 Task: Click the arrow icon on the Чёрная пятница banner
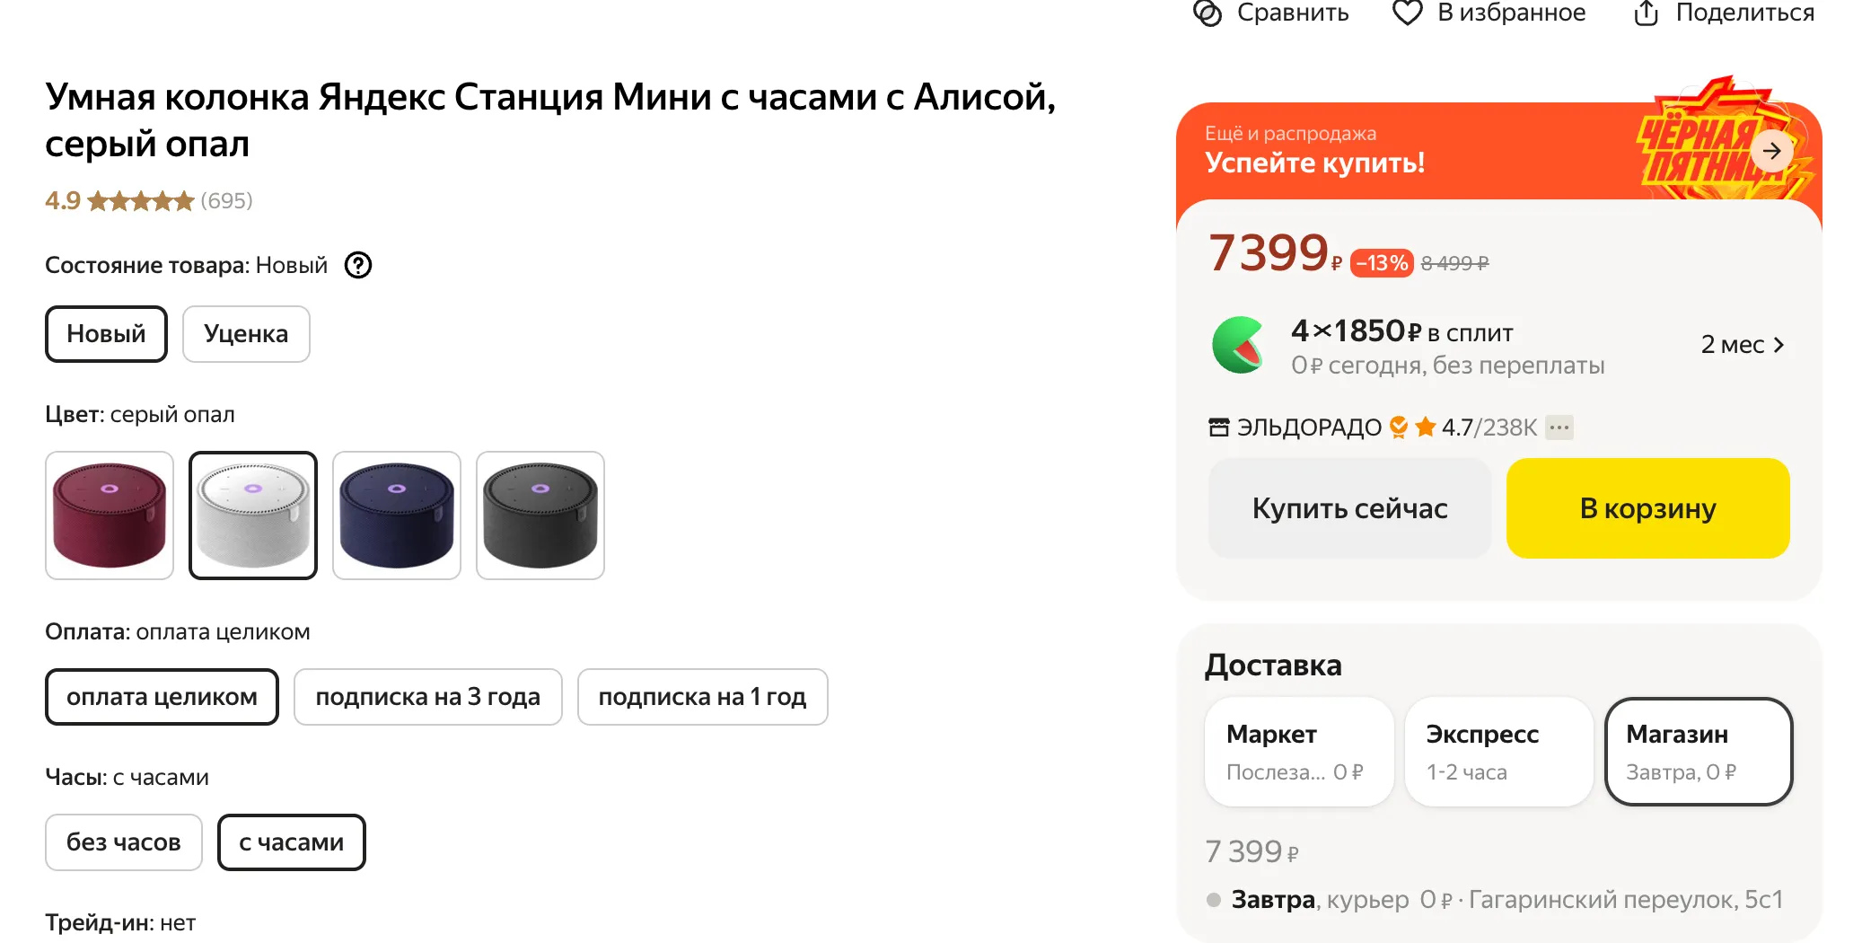1771,151
